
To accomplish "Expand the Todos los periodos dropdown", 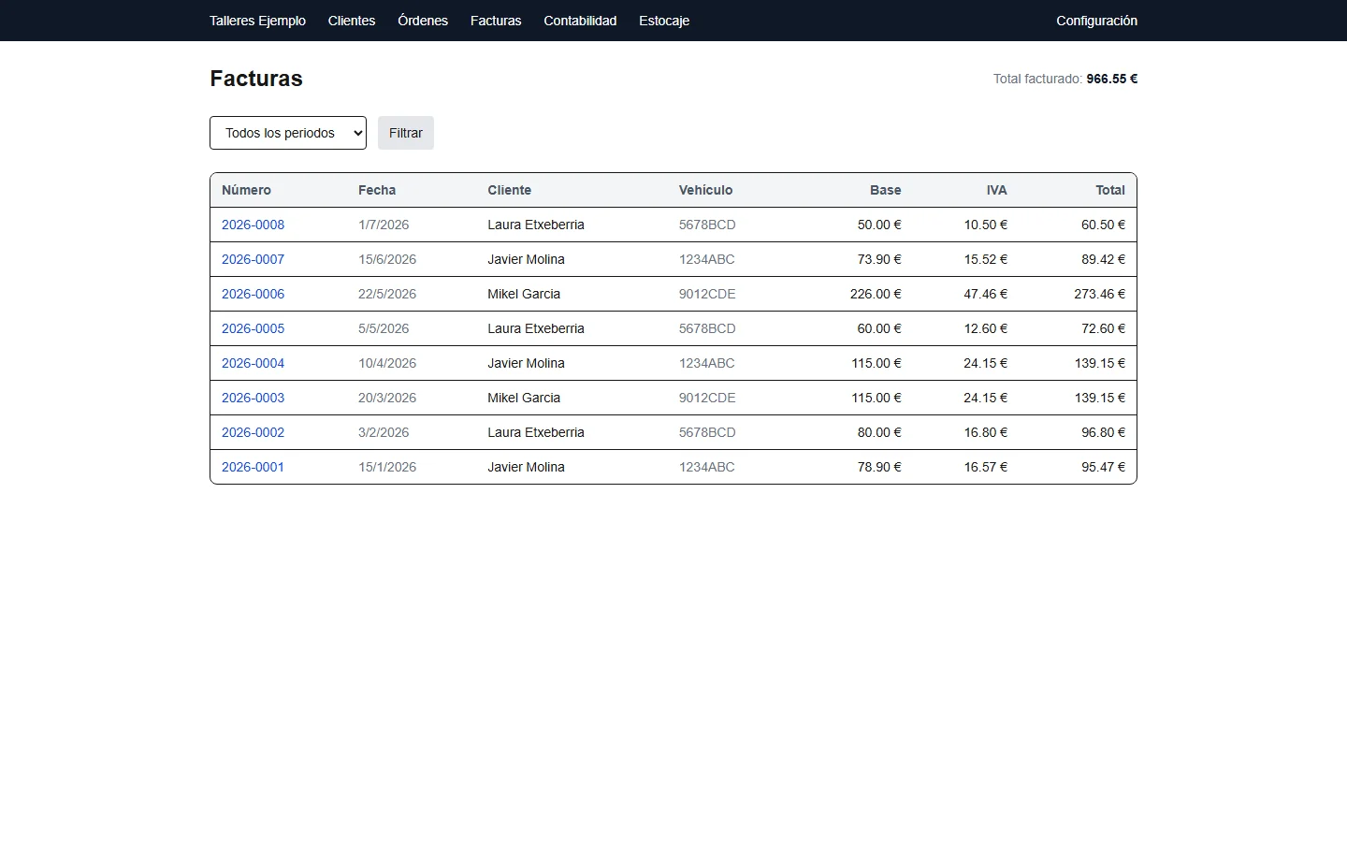I will [x=288, y=133].
